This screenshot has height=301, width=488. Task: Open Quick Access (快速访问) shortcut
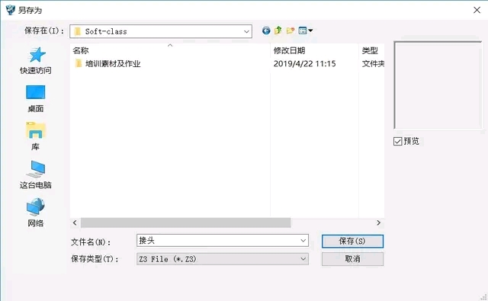click(36, 61)
